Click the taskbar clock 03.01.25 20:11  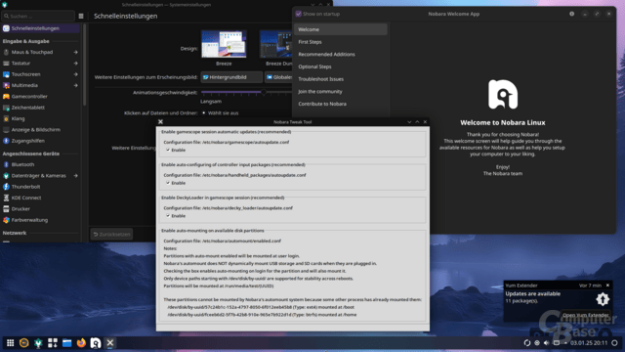click(589, 343)
